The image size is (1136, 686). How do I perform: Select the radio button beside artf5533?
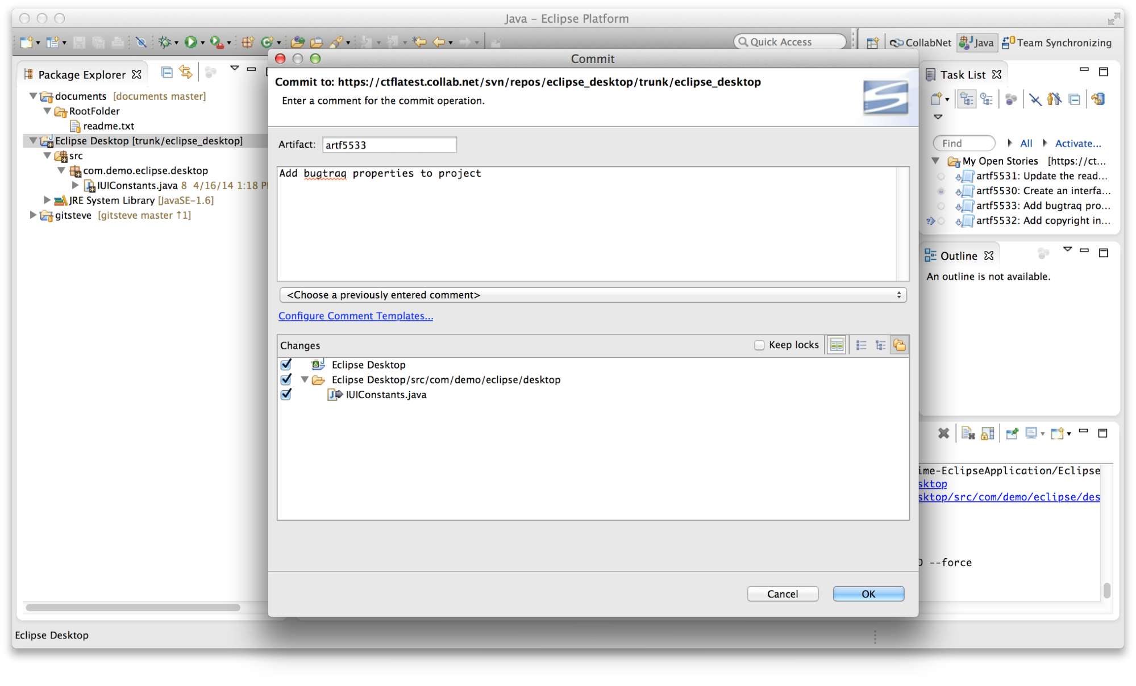pos(941,206)
